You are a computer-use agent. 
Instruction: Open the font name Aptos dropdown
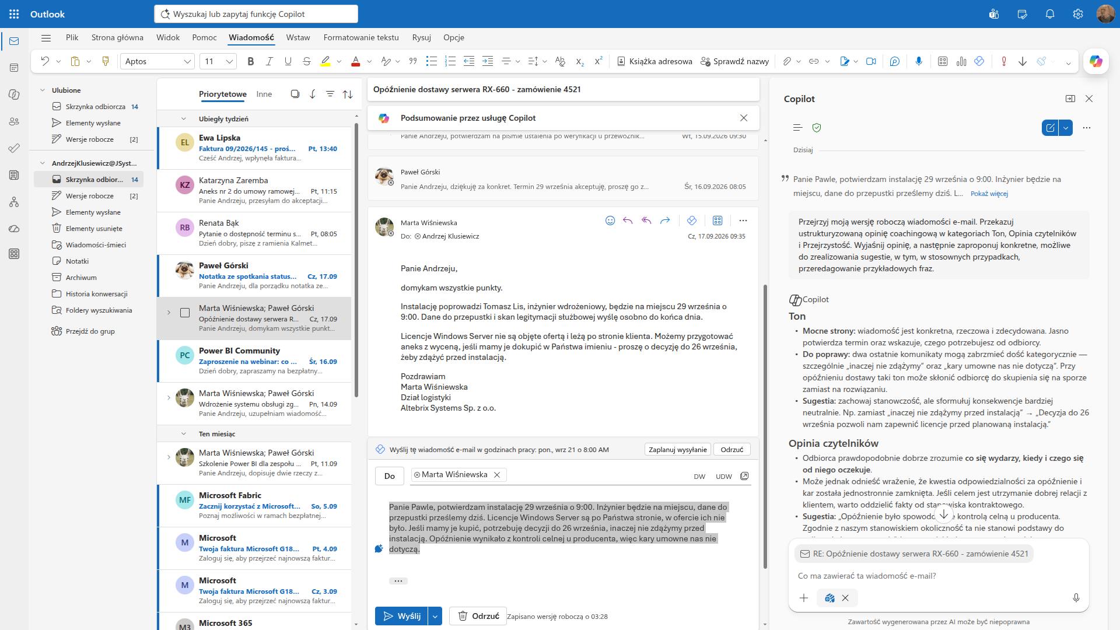tap(187, 61)
